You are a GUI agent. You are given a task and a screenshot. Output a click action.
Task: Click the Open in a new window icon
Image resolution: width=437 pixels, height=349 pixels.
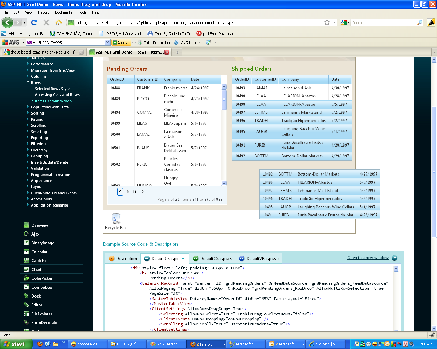click(x=394, y=258)
